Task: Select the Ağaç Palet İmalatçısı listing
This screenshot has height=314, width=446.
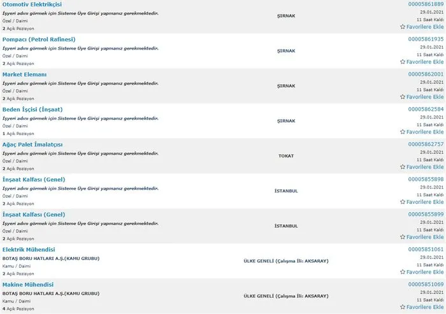Action: tap(32, 145)
